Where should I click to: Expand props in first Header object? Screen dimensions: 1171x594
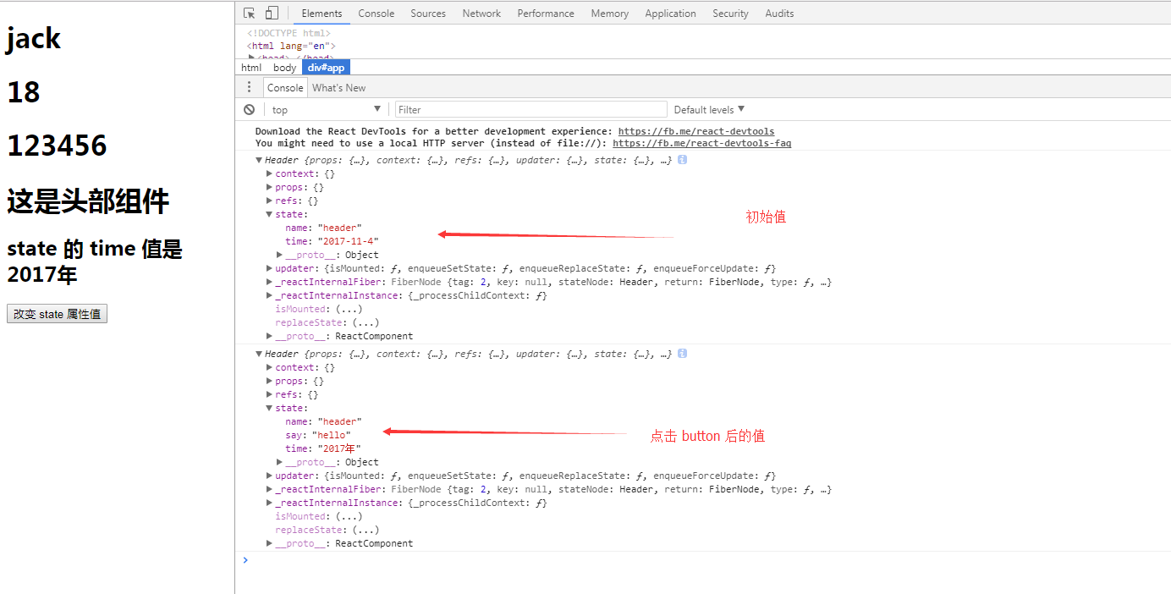click(x=270, y=187)
